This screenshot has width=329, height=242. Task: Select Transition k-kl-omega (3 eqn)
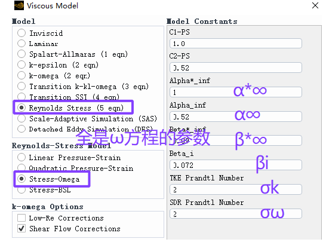pyautogui.click(x=21, y=86)
